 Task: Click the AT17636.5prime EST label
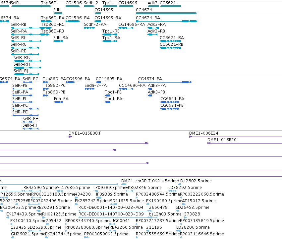(x=73, y=188)
